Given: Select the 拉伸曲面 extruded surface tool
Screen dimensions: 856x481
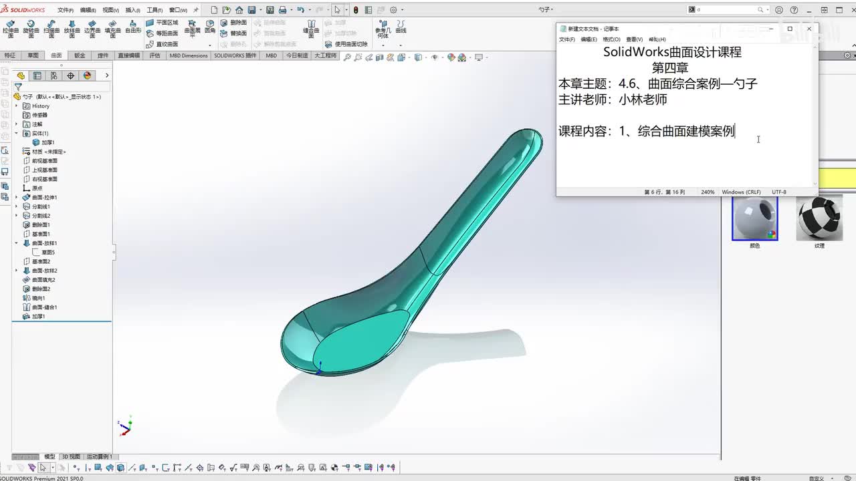Looking at the screenshot, I should click(x=11, y=29).
